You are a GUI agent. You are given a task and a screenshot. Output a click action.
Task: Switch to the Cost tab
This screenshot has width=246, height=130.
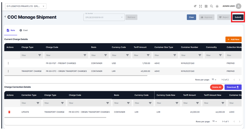(24, 30)
